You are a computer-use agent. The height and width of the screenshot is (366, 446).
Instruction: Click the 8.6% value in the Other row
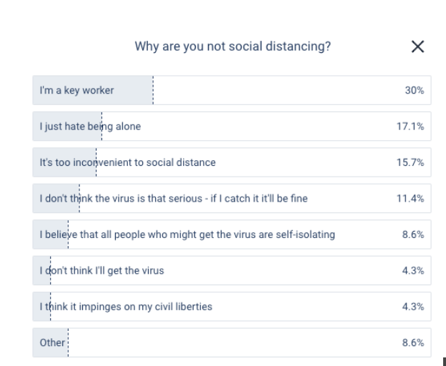[412, 342]
